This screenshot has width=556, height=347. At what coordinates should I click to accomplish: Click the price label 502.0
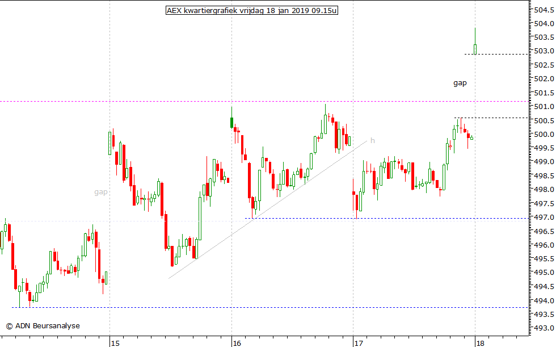(544, 79)
